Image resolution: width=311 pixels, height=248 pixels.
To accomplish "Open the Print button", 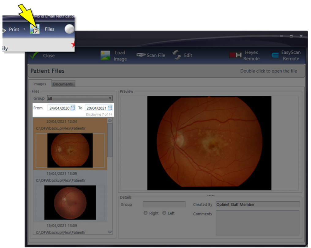I will 14,30.
